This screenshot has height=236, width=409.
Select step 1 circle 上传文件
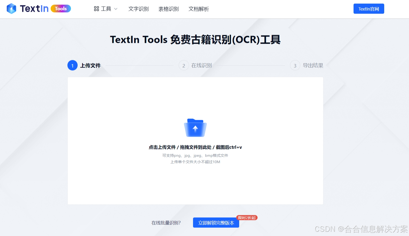point(73,66)
